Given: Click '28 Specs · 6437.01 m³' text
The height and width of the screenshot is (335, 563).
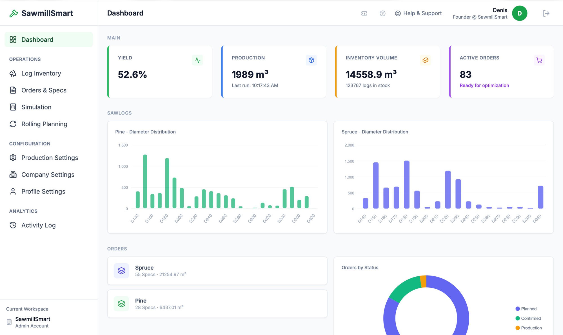Looking at the screenshot, I should click(x=159, y=307).
